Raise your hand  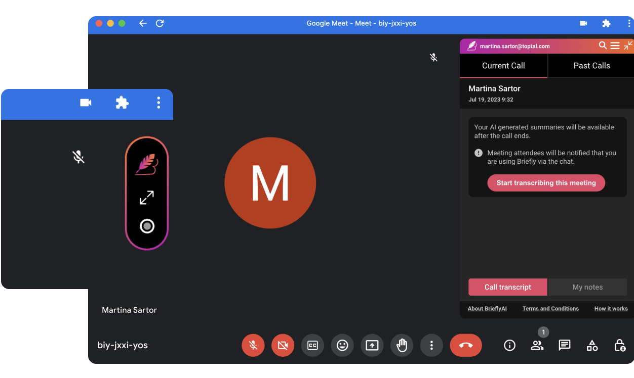[x=402, y=346]
